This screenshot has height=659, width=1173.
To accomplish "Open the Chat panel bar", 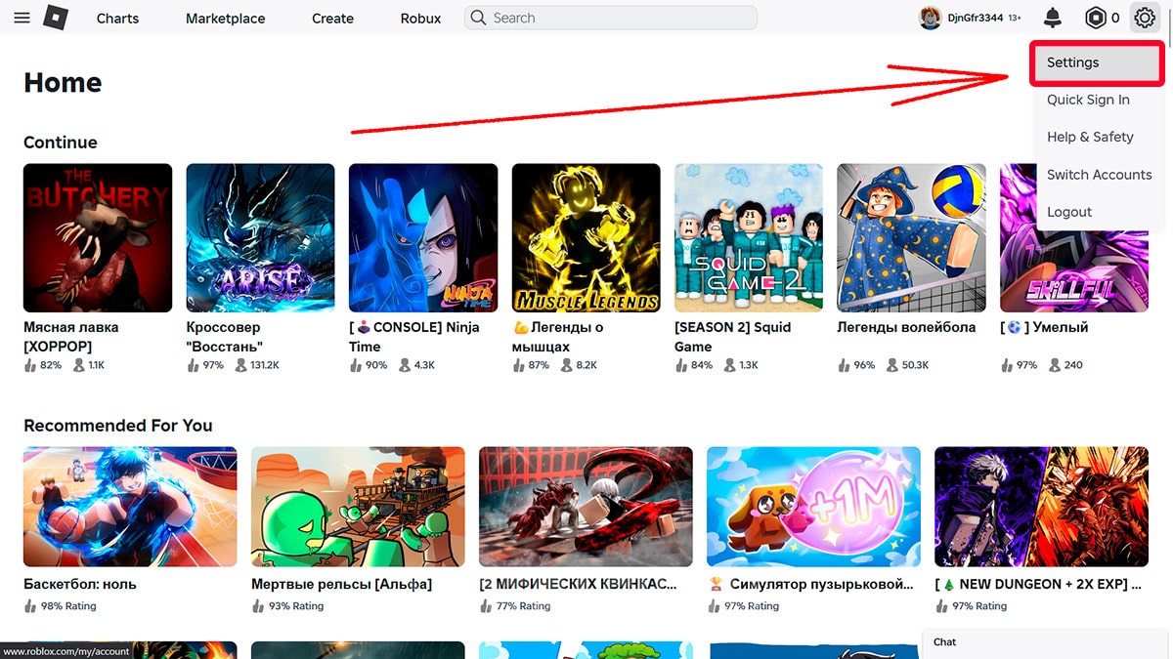I will [1047, 642].
